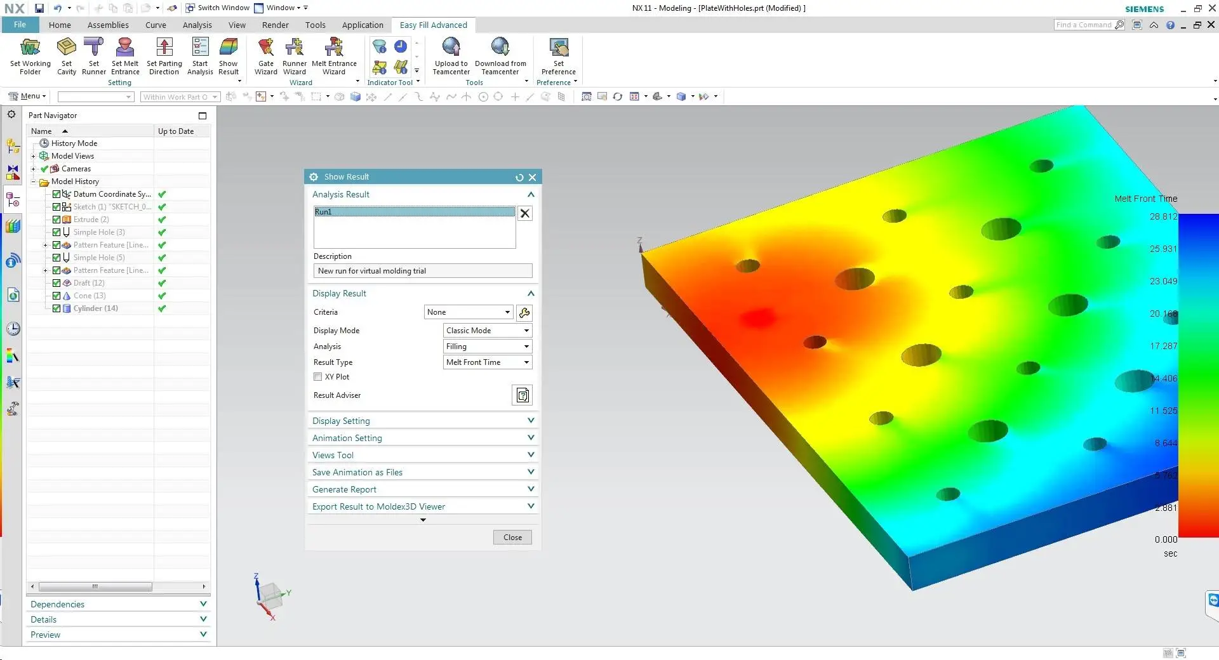Click the Set Runner icon

[x=93, y=56]
